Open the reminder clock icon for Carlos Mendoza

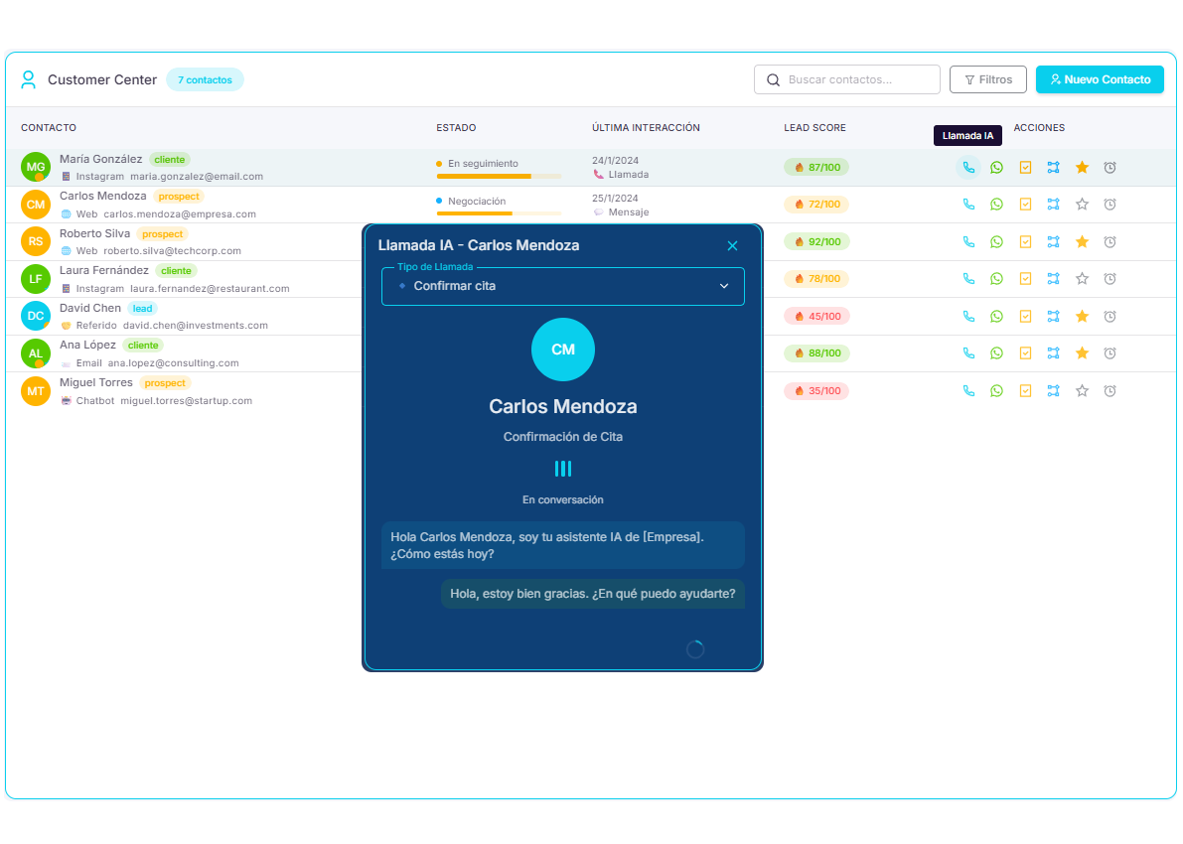pos(1109,204)
